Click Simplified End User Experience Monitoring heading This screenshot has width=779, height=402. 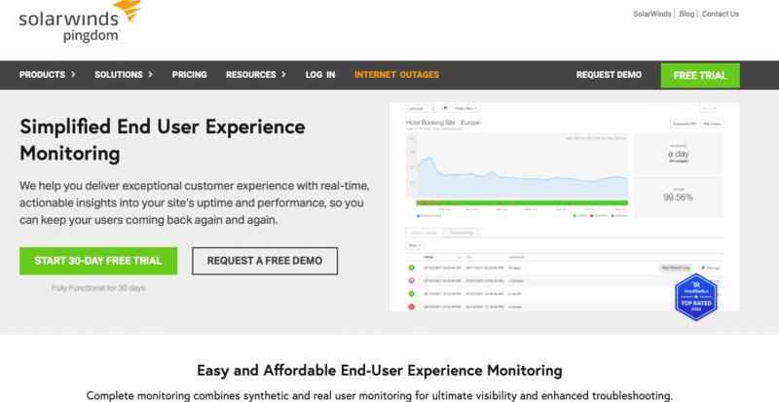(163, 140)
